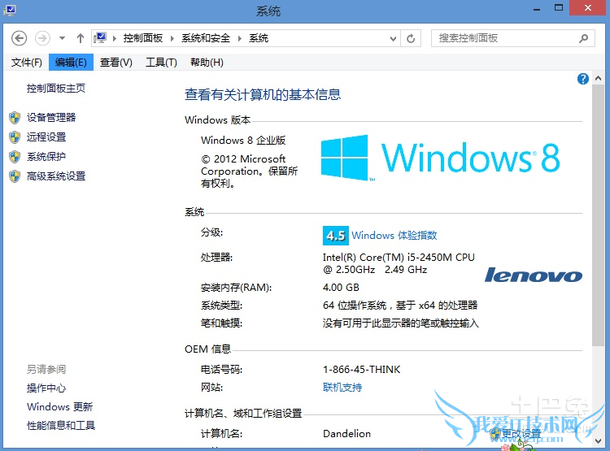Select 系统和安全 breadcrumb
Screen dimensions: 610x451
point(206,38)
